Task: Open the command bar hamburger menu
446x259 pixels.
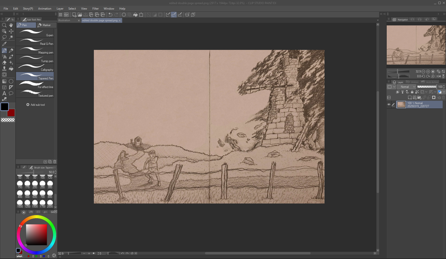Action: tap(60, 15)
